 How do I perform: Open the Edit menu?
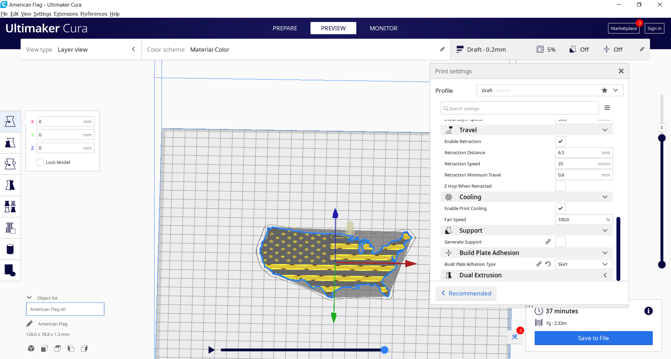pyautogui.click(x=14, y=14)
